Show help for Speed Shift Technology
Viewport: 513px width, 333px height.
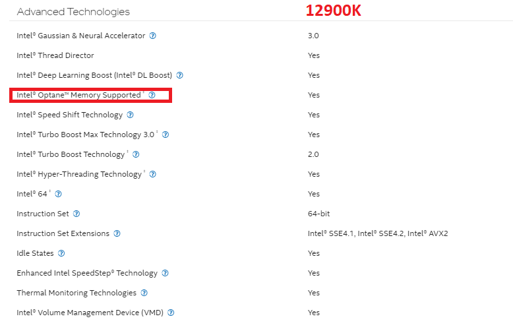point(130,115)
